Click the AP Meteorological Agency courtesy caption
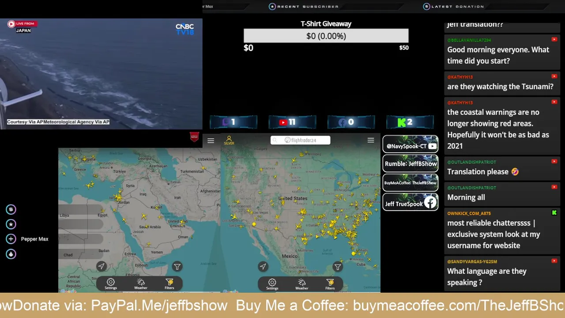The width and height of the screenshot is (565, 318). click(x=58, y=122)
